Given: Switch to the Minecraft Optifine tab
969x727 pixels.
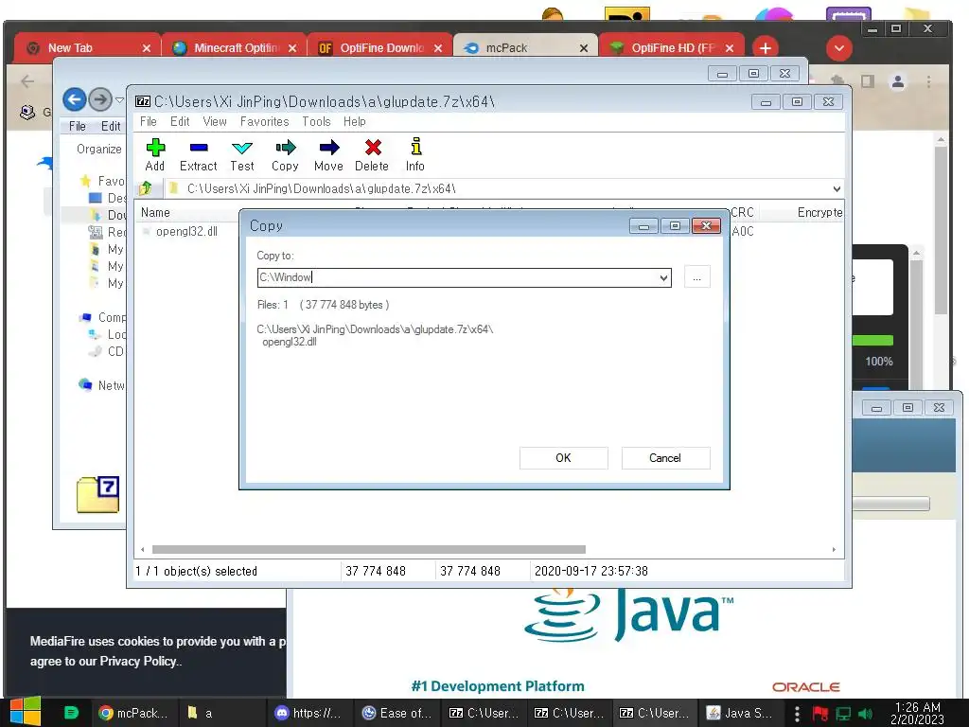Looking at the screenshot, I should point(234,47).
